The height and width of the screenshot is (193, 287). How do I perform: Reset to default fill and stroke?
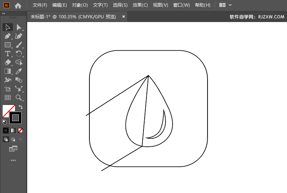[4, 121]
